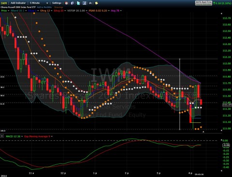Click the IWM ticker symbol field
232x177 pixels.
(x=4, y=3)
